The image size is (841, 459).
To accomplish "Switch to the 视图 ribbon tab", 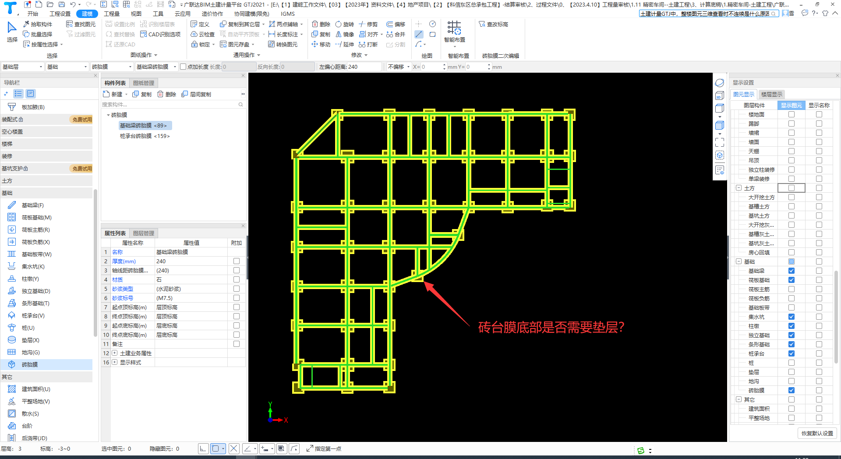I will coord(136,14).
